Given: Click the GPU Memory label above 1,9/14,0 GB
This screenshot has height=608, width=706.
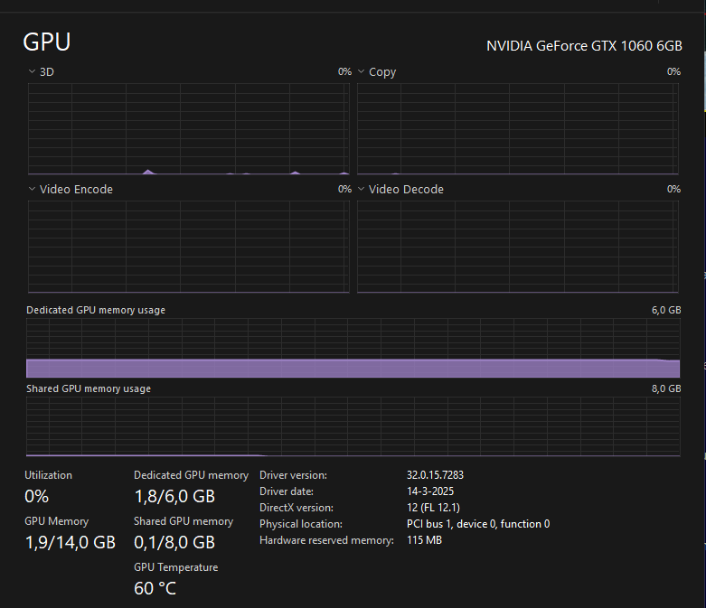Looking at the screenshot, I should [x=56, y=521].
